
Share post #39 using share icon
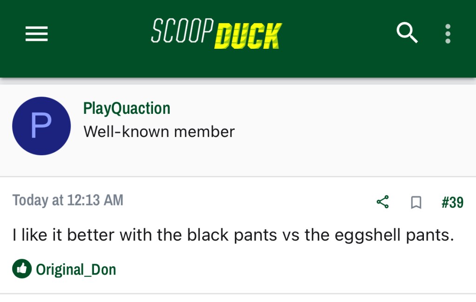click(x=383, y=202)
